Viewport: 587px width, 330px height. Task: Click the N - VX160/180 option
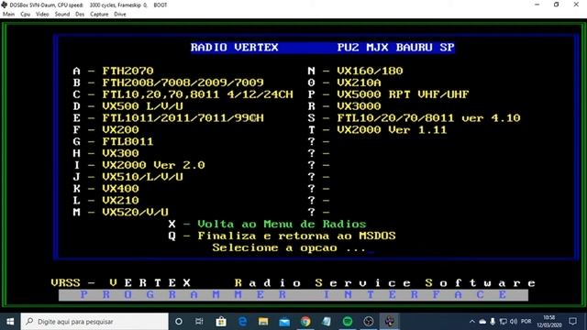(x=355, y=71)
